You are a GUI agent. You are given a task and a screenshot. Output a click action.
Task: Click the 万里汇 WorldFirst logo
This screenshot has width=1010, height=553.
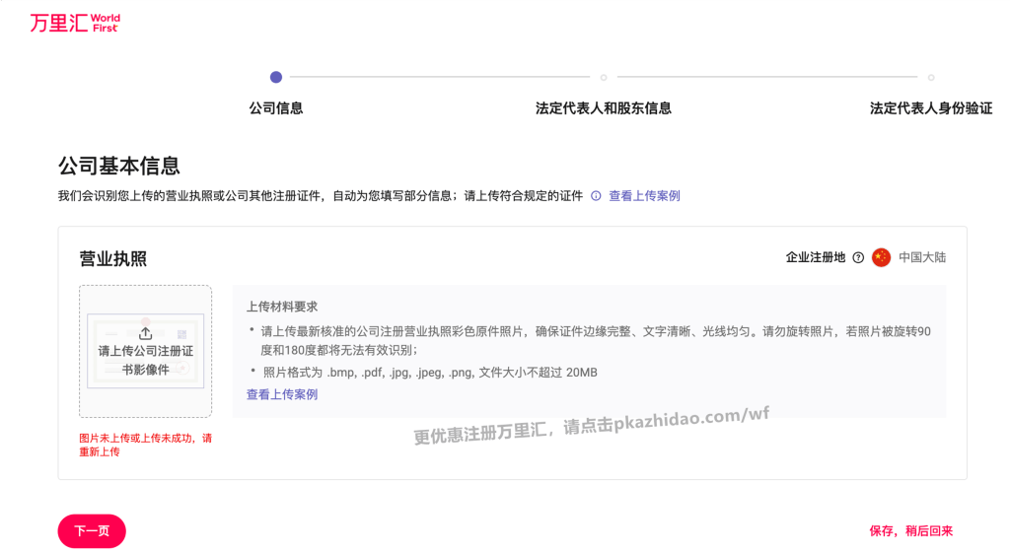click(x=75, y=24)
